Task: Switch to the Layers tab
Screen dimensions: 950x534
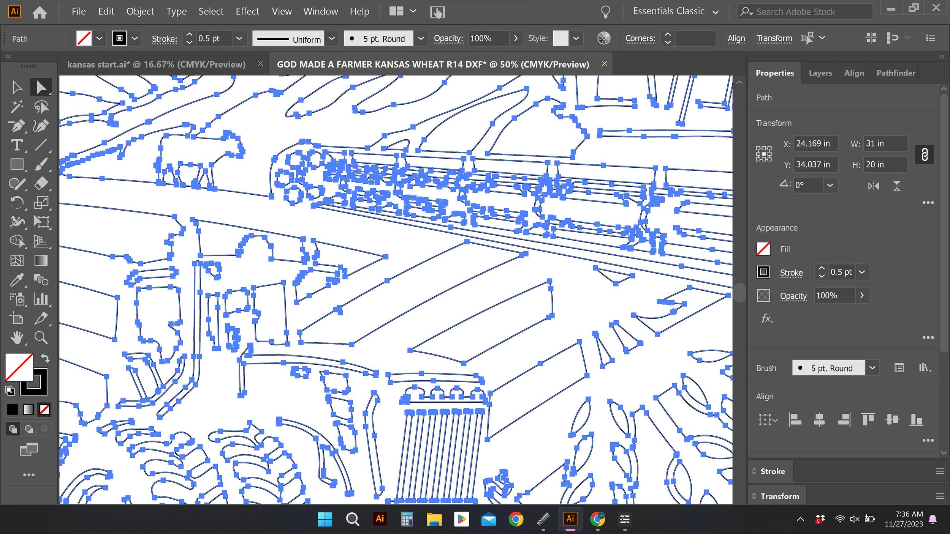Action: [x=820, y=73]
